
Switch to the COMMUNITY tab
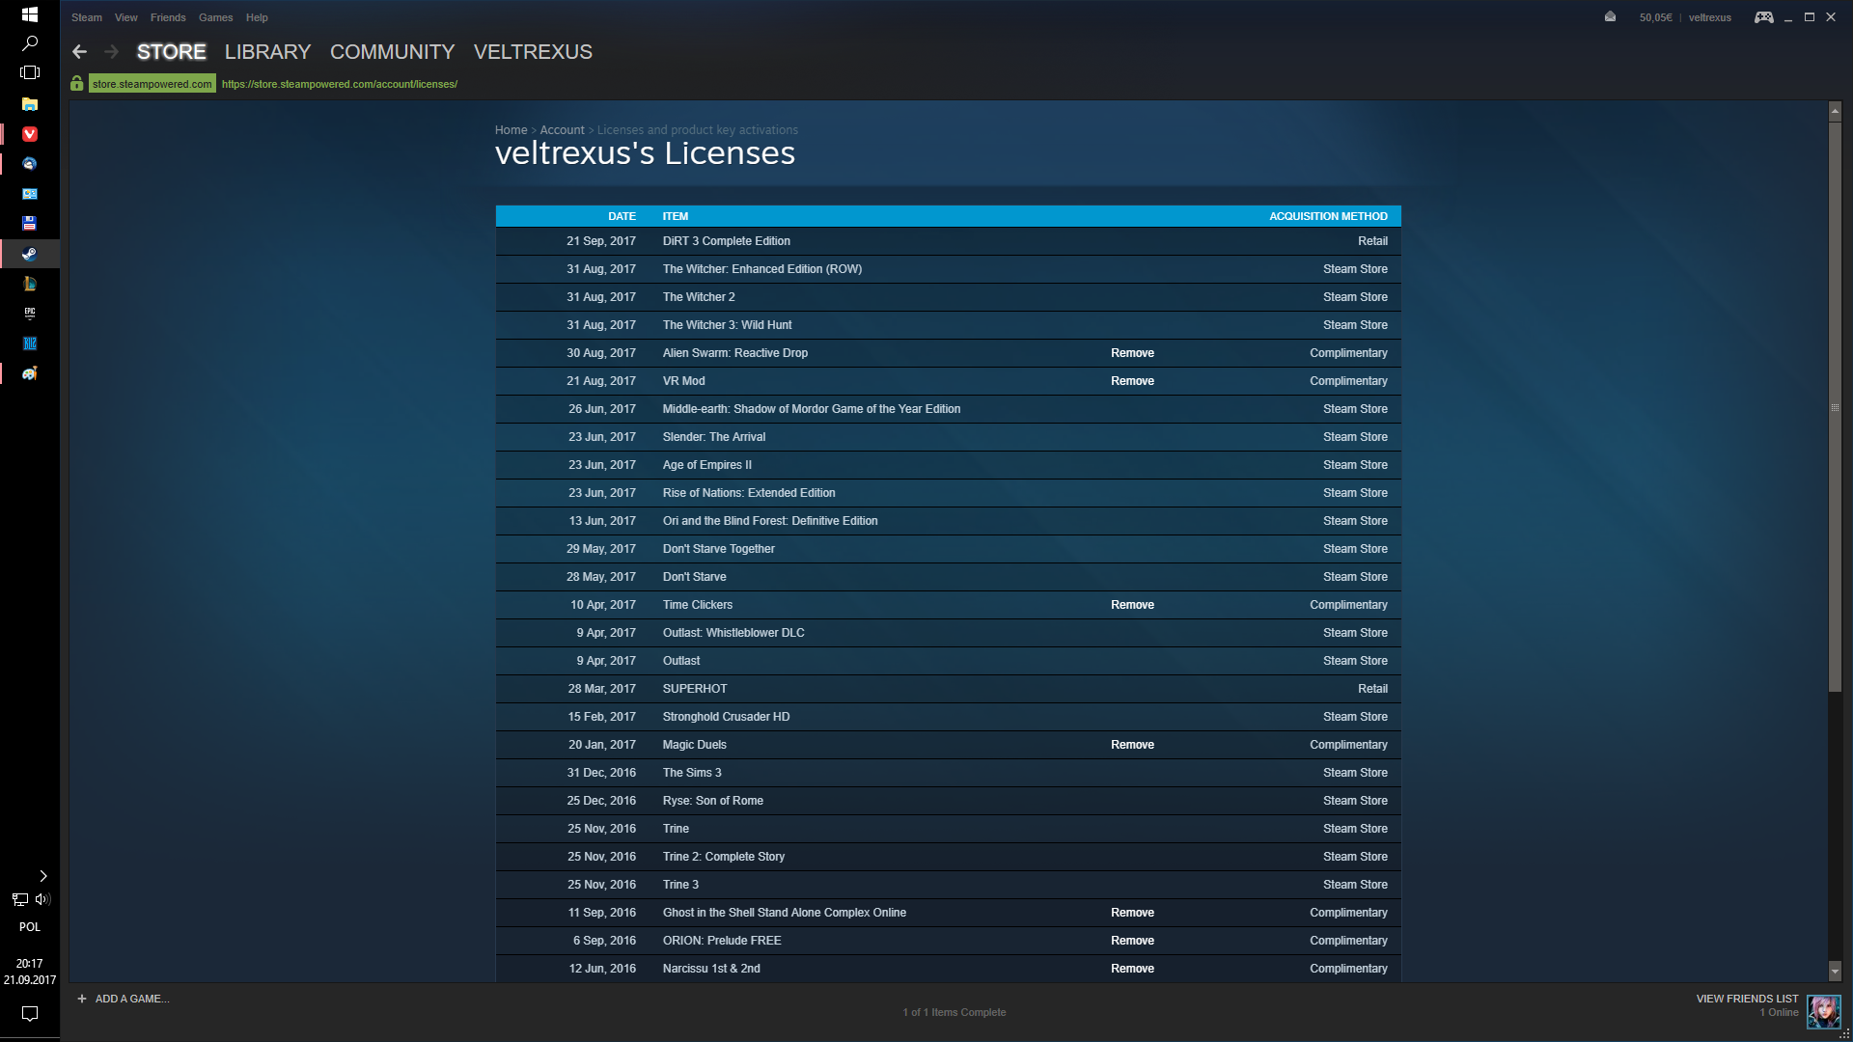392,52
